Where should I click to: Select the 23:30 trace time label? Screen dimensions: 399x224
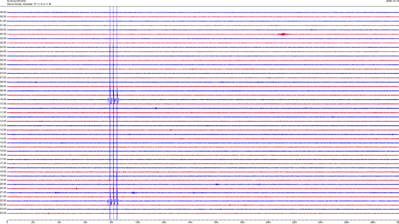[x=3, y=213]
